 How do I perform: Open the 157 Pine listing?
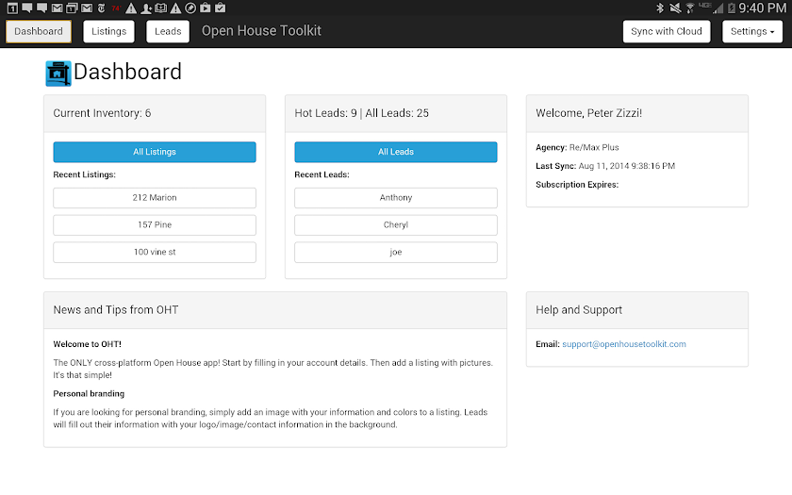pyautogui.click(x=155, y=225)
